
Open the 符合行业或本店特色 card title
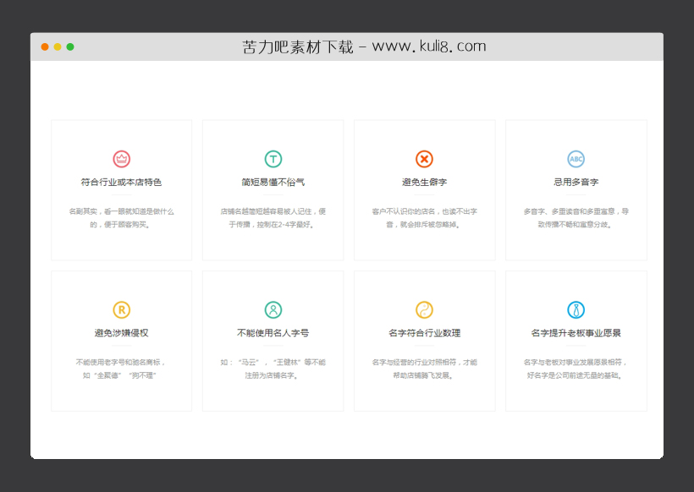click(120, 181)
